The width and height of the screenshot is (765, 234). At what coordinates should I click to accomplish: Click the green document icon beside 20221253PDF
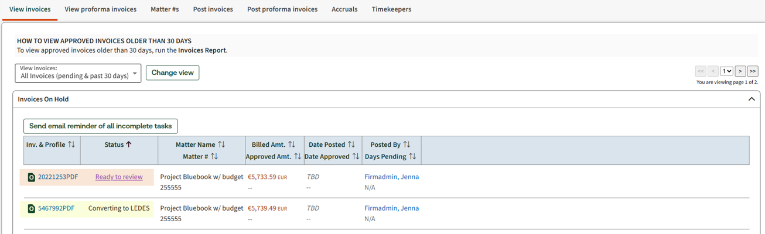(32, 177)
